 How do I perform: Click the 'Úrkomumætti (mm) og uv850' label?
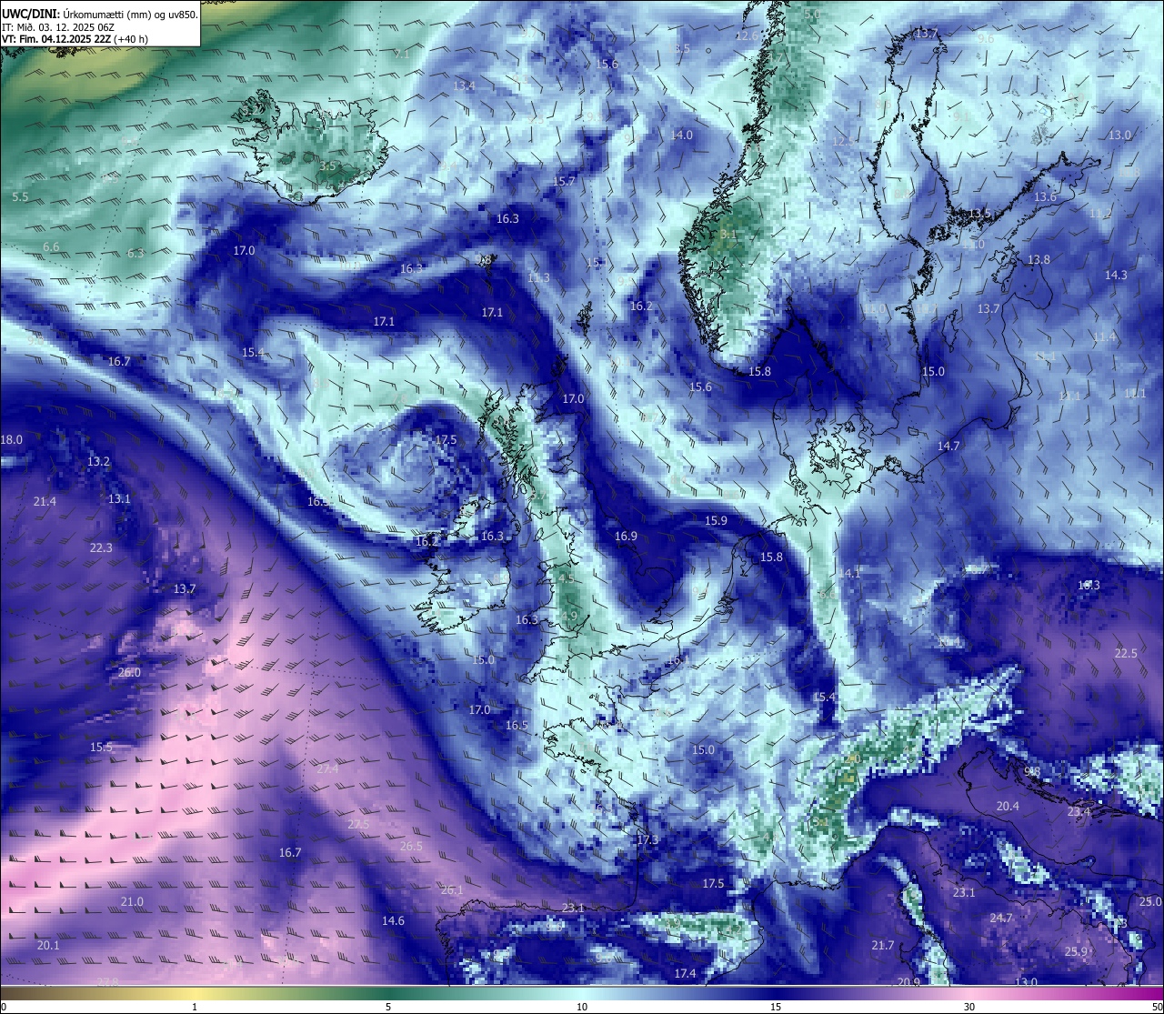(x=128, y=14)
